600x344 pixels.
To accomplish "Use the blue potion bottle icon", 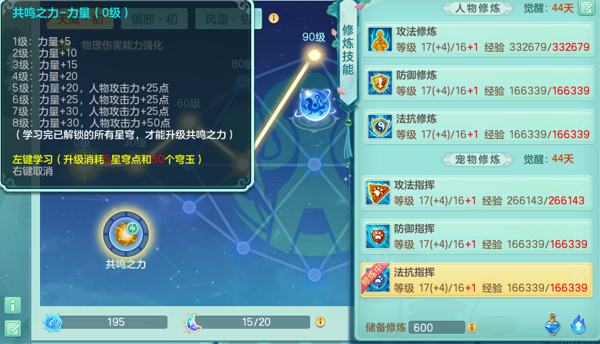I will (552, 324).
